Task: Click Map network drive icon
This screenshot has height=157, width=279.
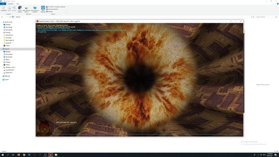Action: [x=26, y=9]
